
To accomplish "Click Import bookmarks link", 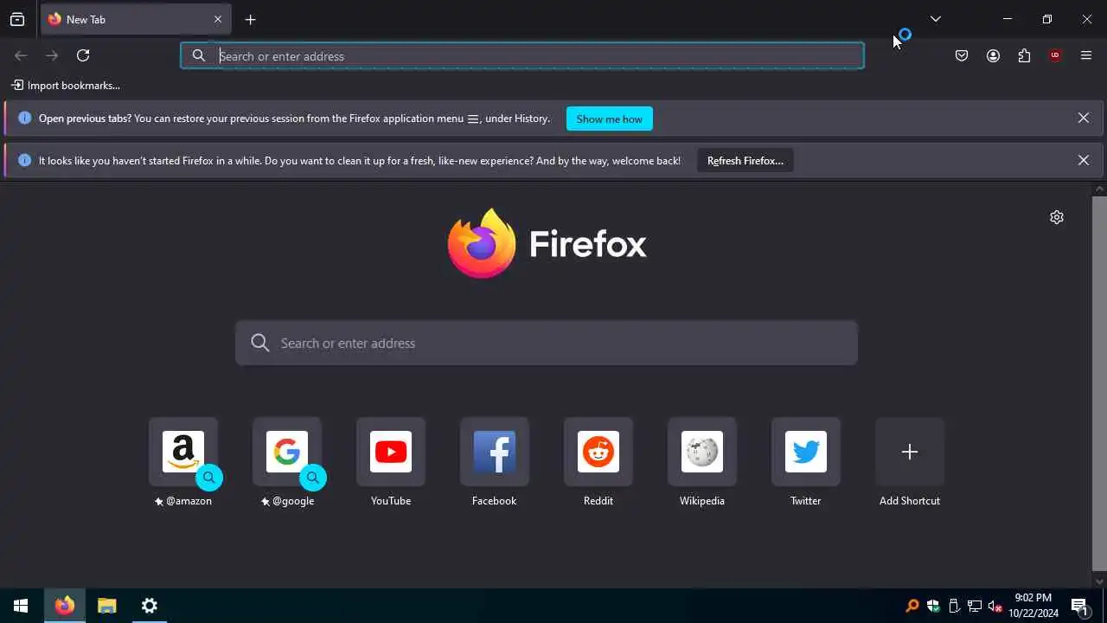I will coord(66,85).
